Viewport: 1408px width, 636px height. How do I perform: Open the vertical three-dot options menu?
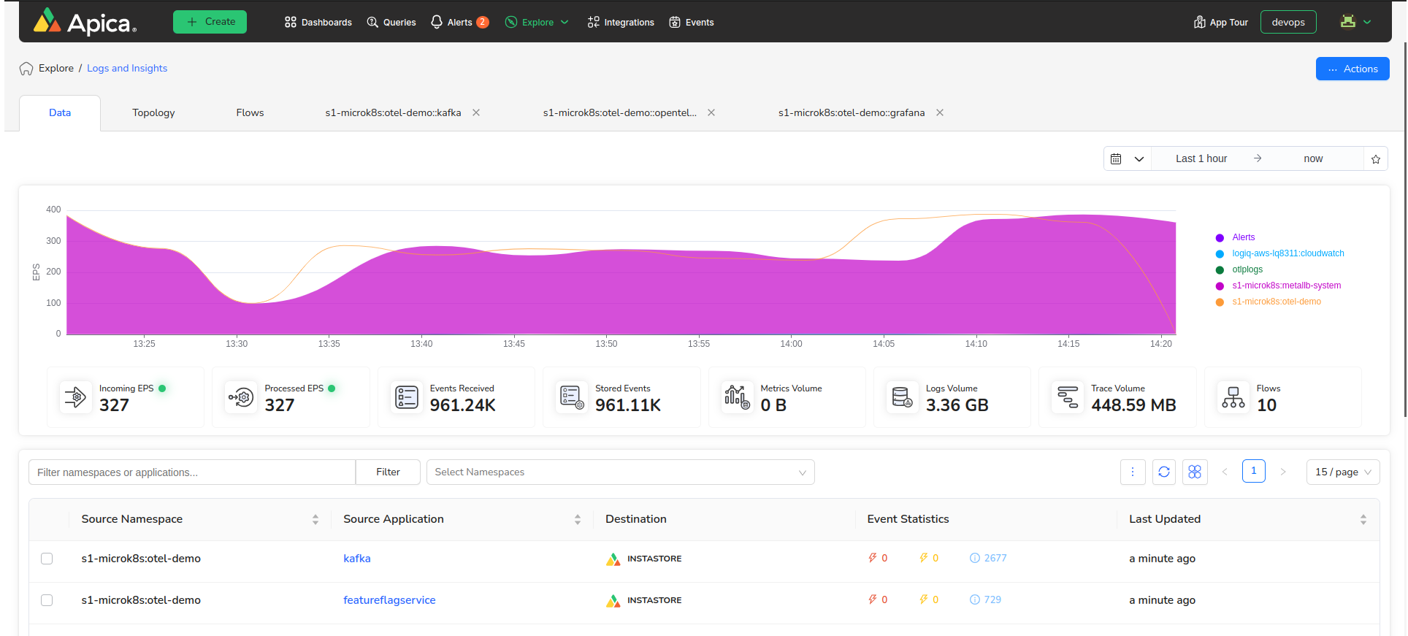click(1133, 472)
